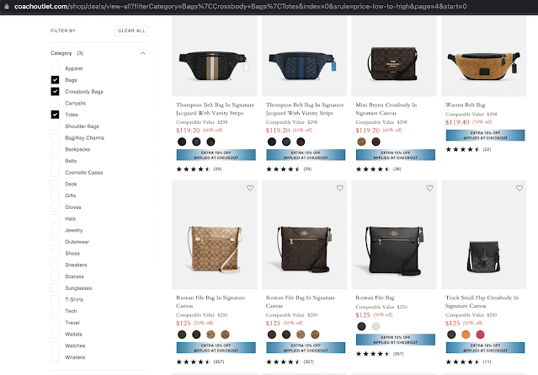Open the black striped Thompson Belt Bag image
Screen dimensions: 538x375
coord(215,56)
